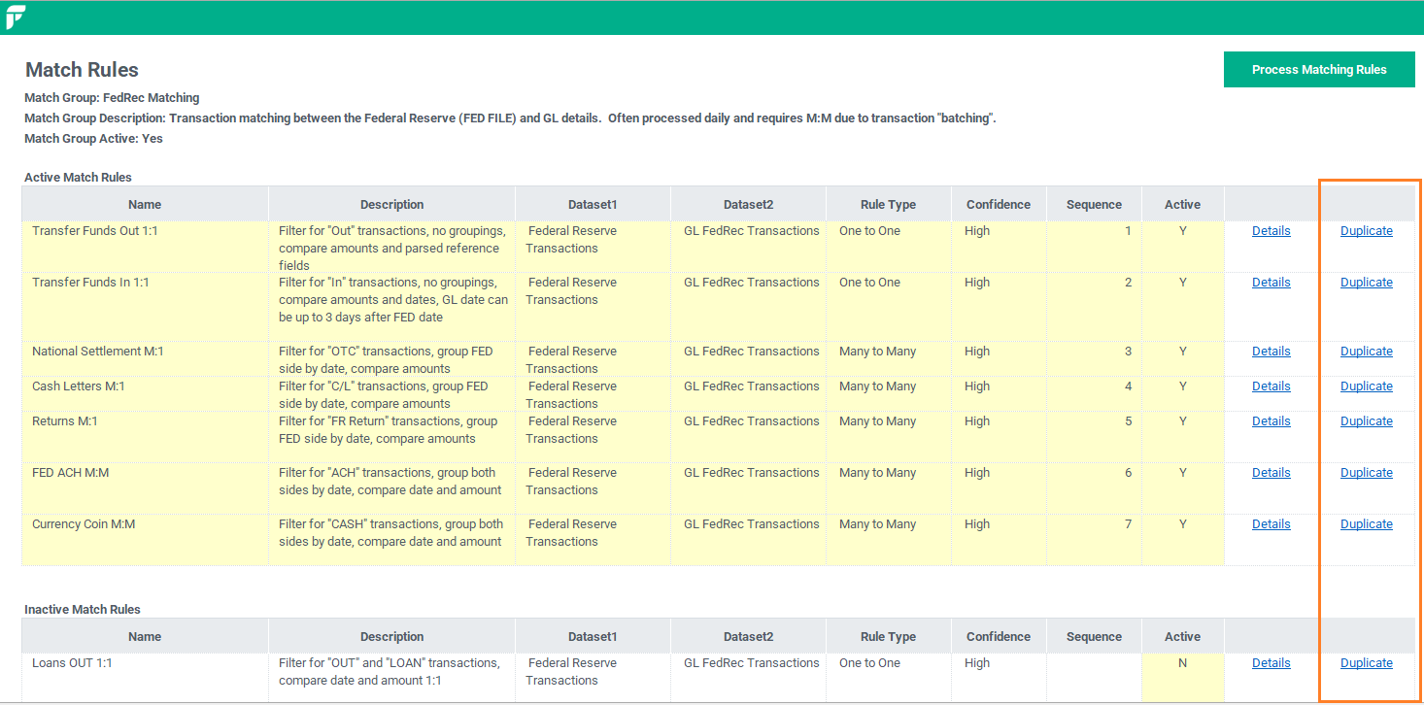
Task: Click the Active rules Rule Type header
Action: [x=888, y=204]
